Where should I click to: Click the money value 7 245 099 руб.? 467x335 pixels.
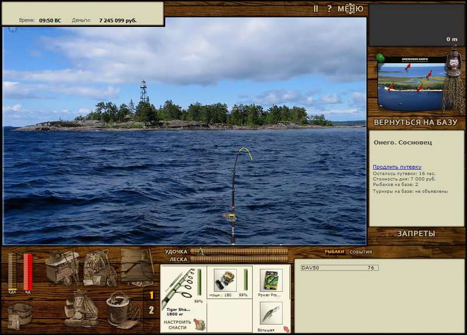[118, 20]
